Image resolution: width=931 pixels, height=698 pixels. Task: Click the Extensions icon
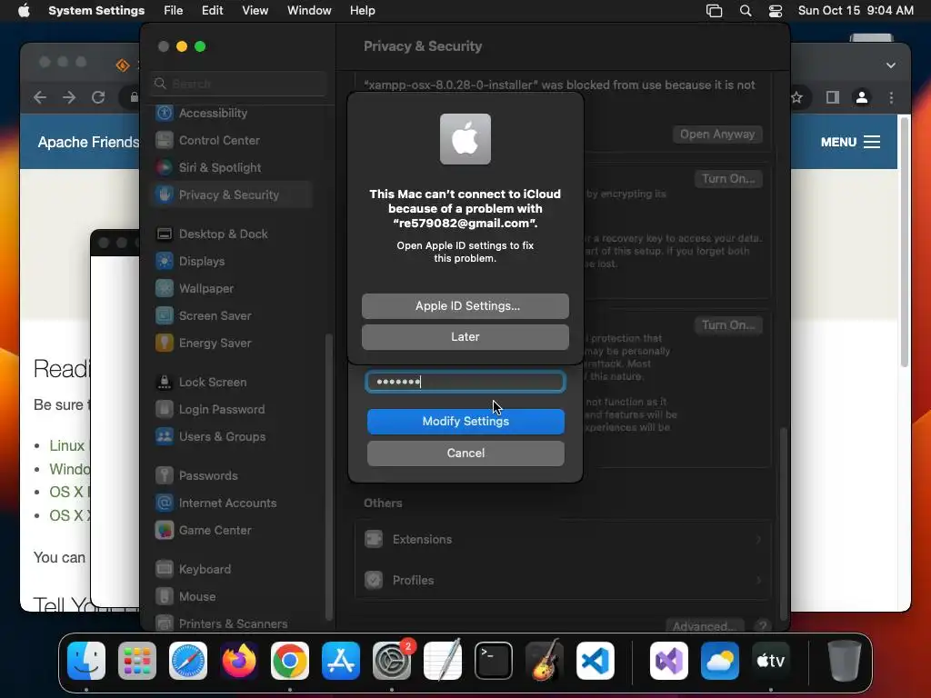pyautogui.click(x=374, y=539)
